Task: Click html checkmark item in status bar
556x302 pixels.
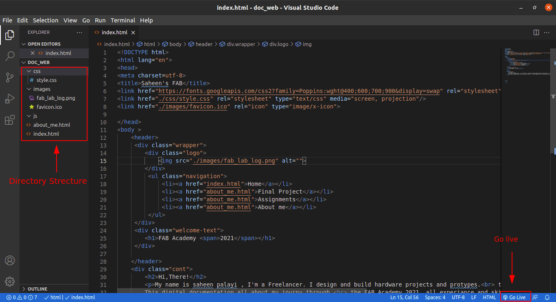Action: click(x=52, y=298)
